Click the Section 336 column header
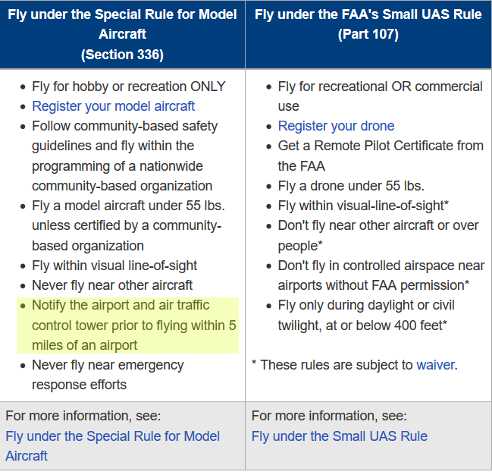This screenshot has height=475, width=492. [122, 35]
